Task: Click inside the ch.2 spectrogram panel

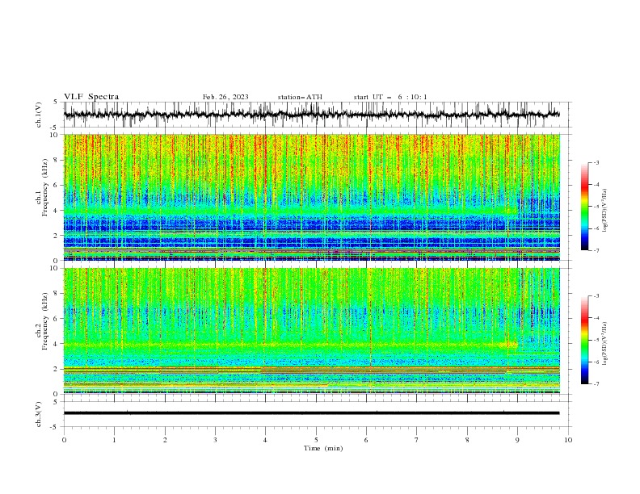Action: 311,331
